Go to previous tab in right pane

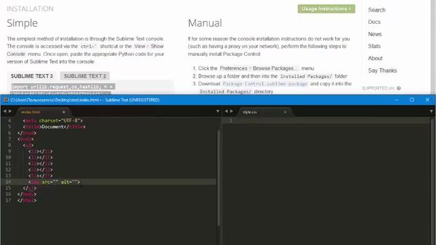(225, 111)
